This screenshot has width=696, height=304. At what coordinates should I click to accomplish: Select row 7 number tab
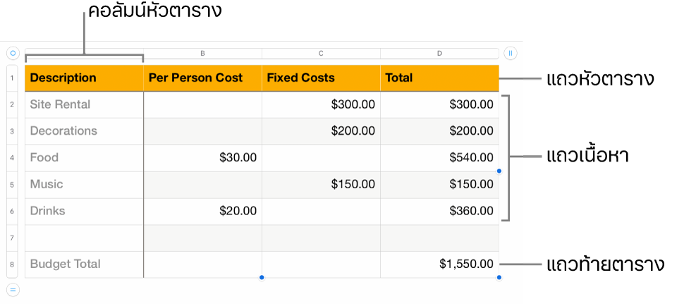point(12,238)
